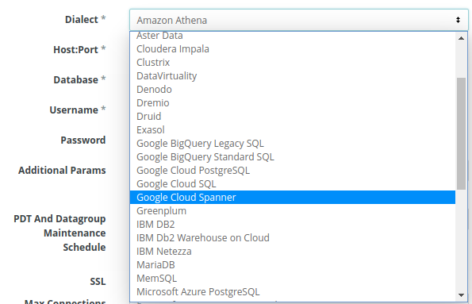Image resolution: width=472 pixels, height=304 pixels.
Task: Click the dialect list scrollbar thumb
Action: coord(461,133)
